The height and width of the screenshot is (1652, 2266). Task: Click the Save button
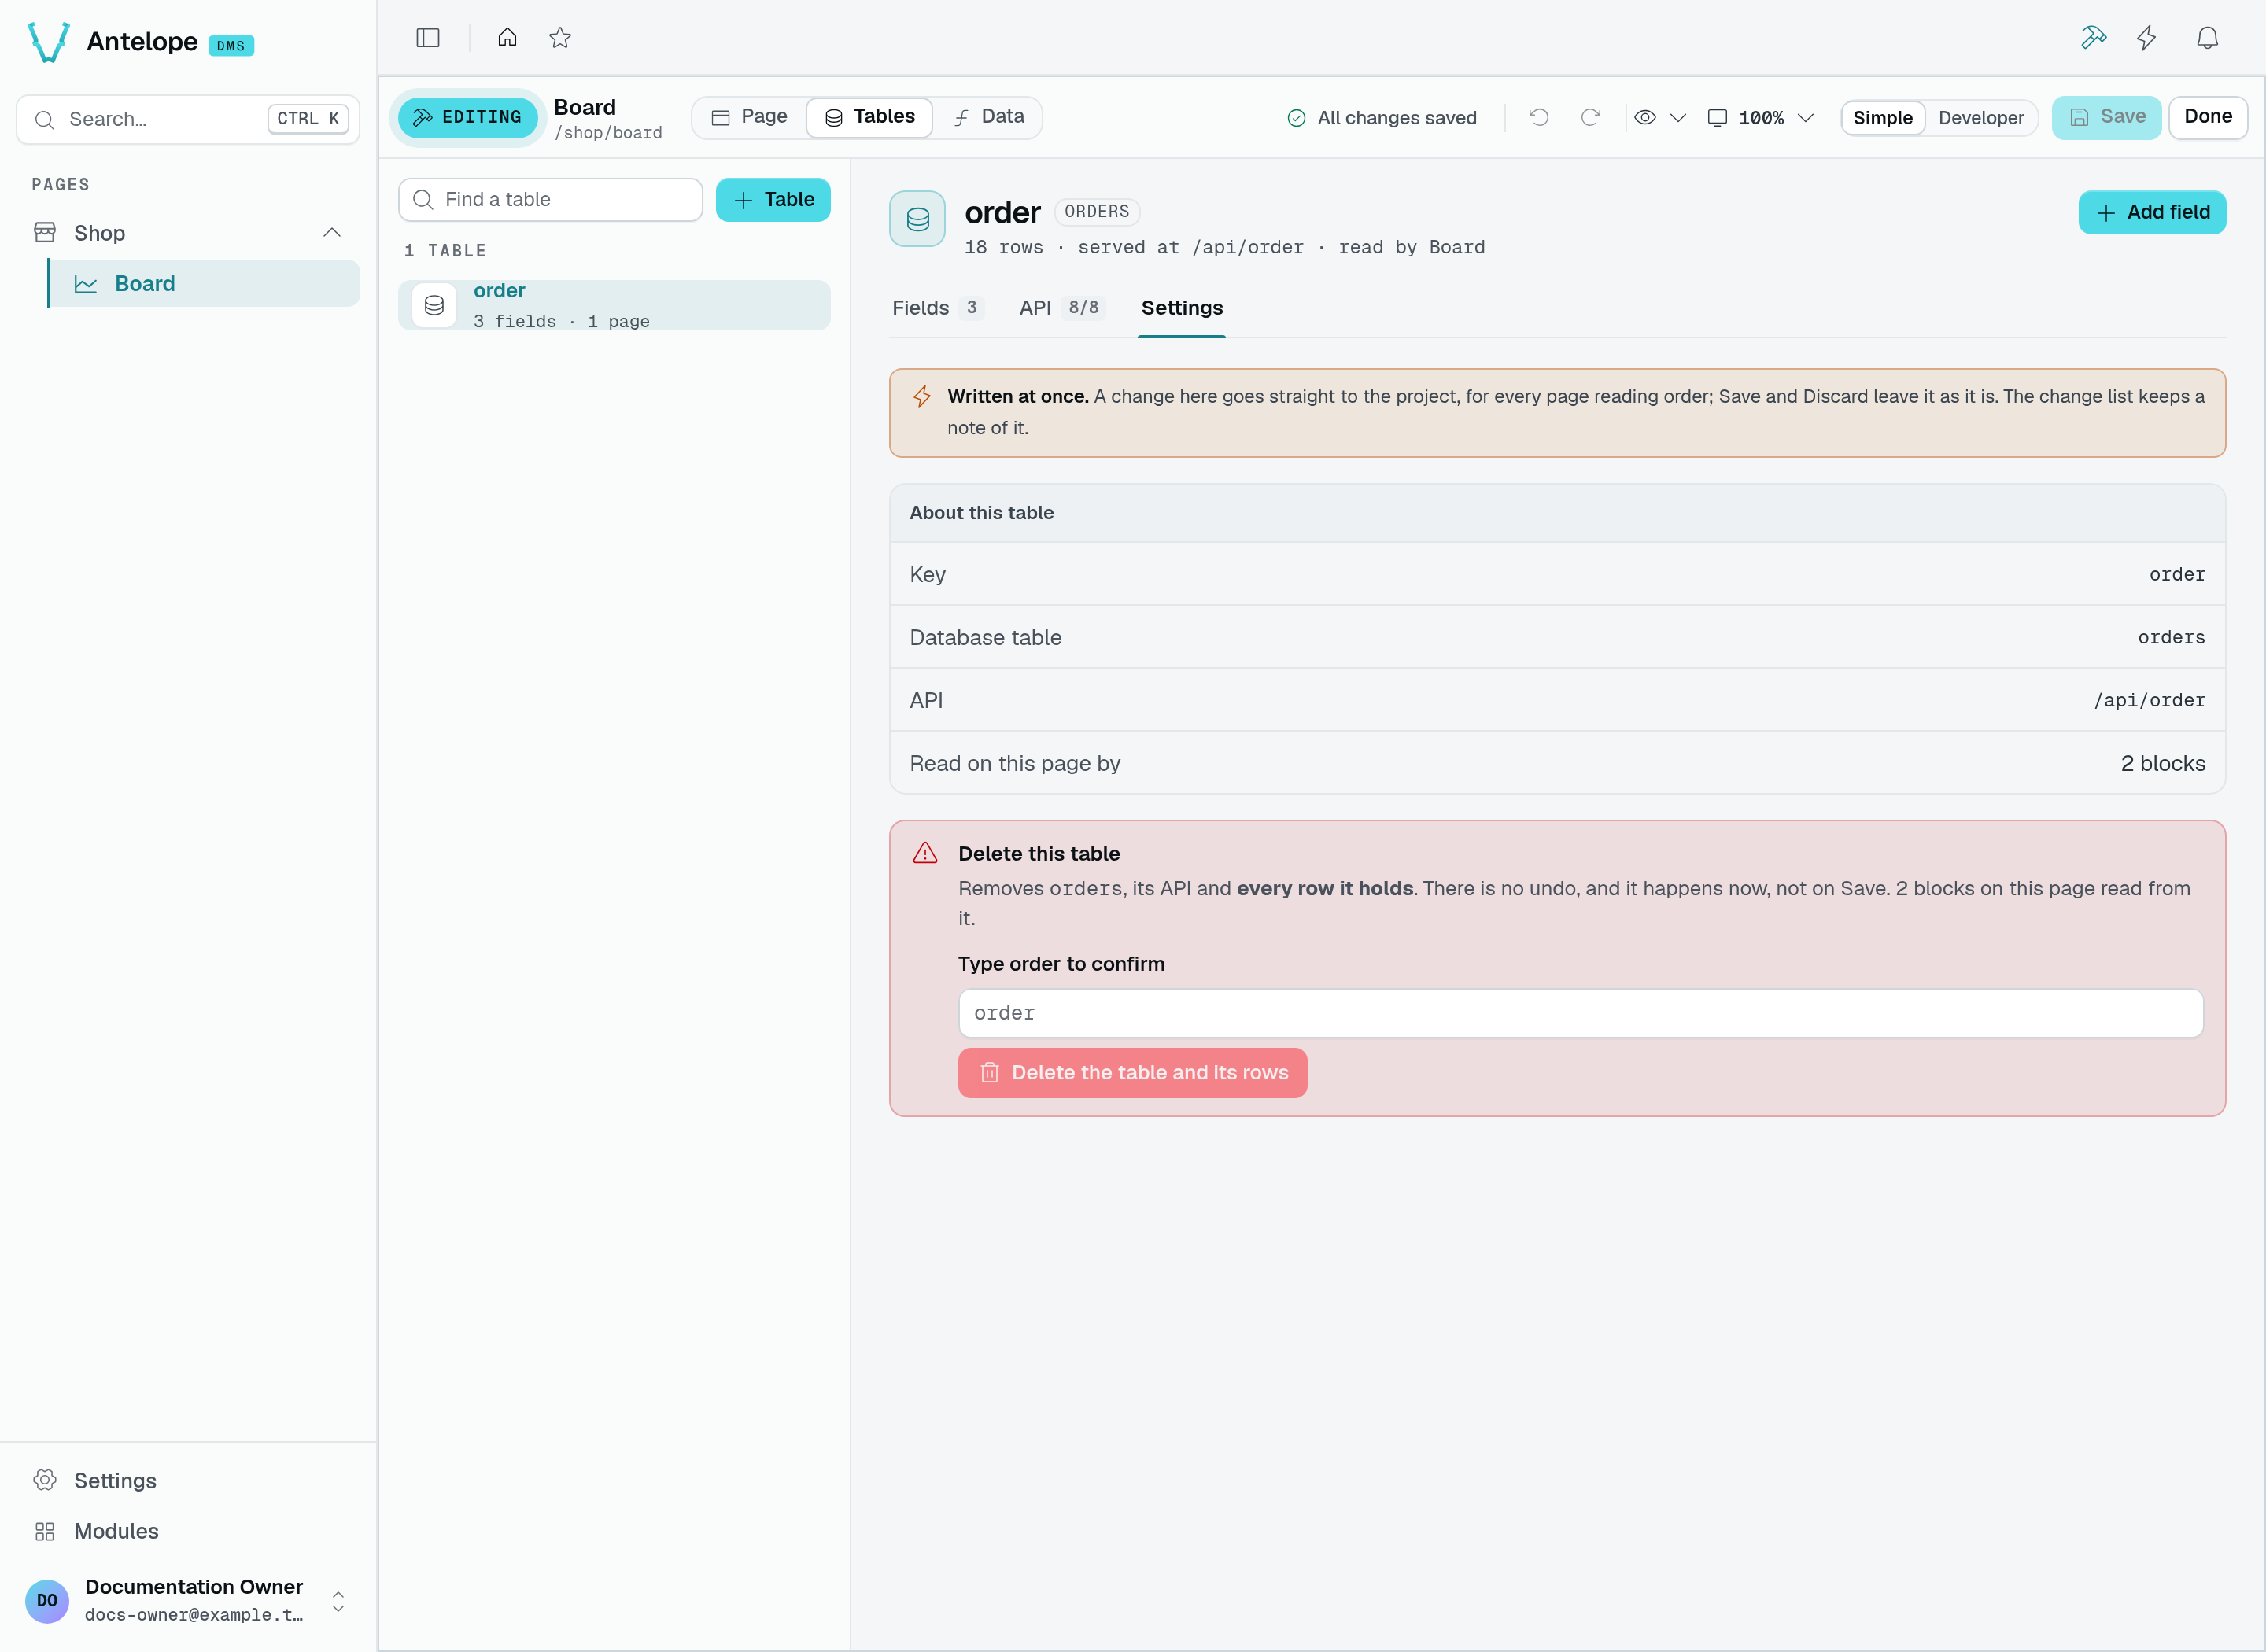[2106, 117]
